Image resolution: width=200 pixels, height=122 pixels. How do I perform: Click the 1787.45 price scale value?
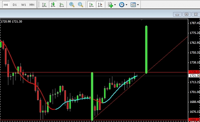pyautogui.click(x=195, y=23)
